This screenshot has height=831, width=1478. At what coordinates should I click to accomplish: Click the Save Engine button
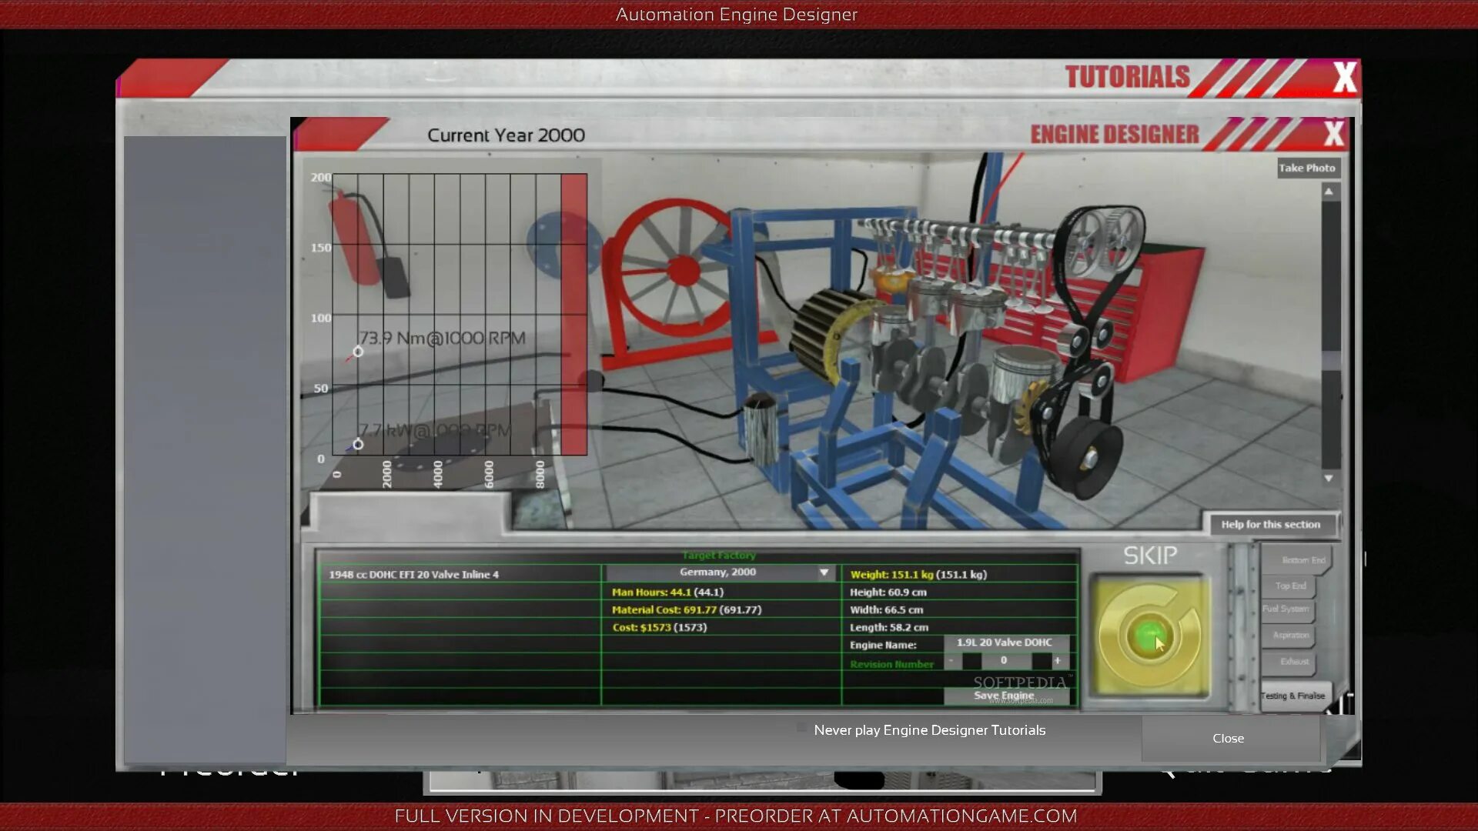[x=1005, y=696]
